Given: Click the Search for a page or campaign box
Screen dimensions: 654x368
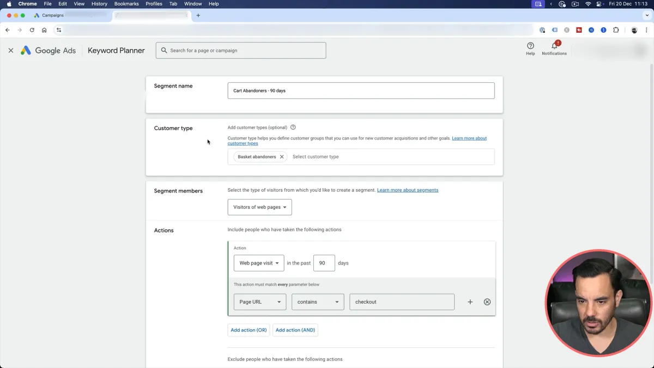Looking at the screenshot, I should point(241,50).
